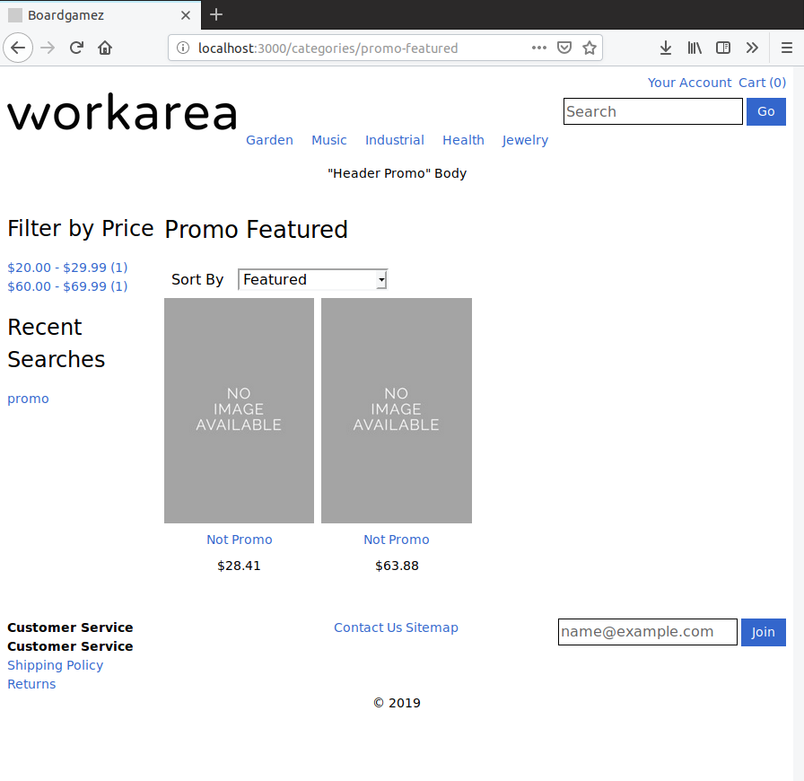Open Not Promo link priced $28.41

tap(239, 540)
